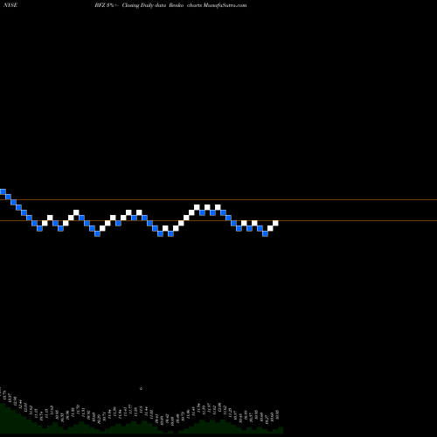
Task: Click the NYSE exchange label
Action: (10, 5)
